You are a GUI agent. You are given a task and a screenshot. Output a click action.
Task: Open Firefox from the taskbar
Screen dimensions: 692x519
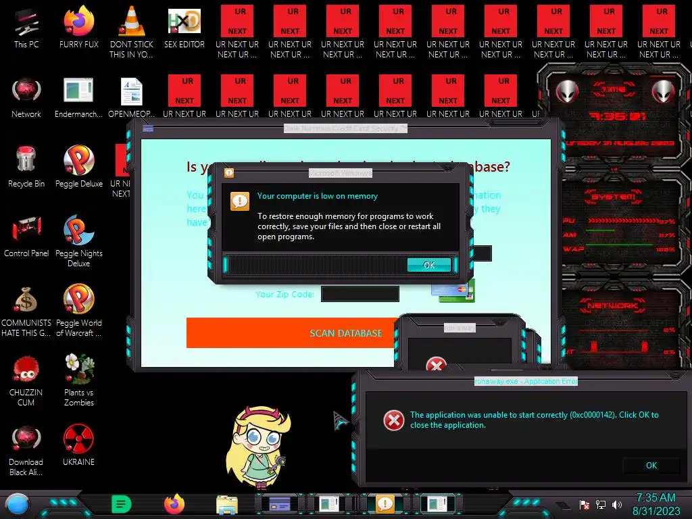(174, 504)
